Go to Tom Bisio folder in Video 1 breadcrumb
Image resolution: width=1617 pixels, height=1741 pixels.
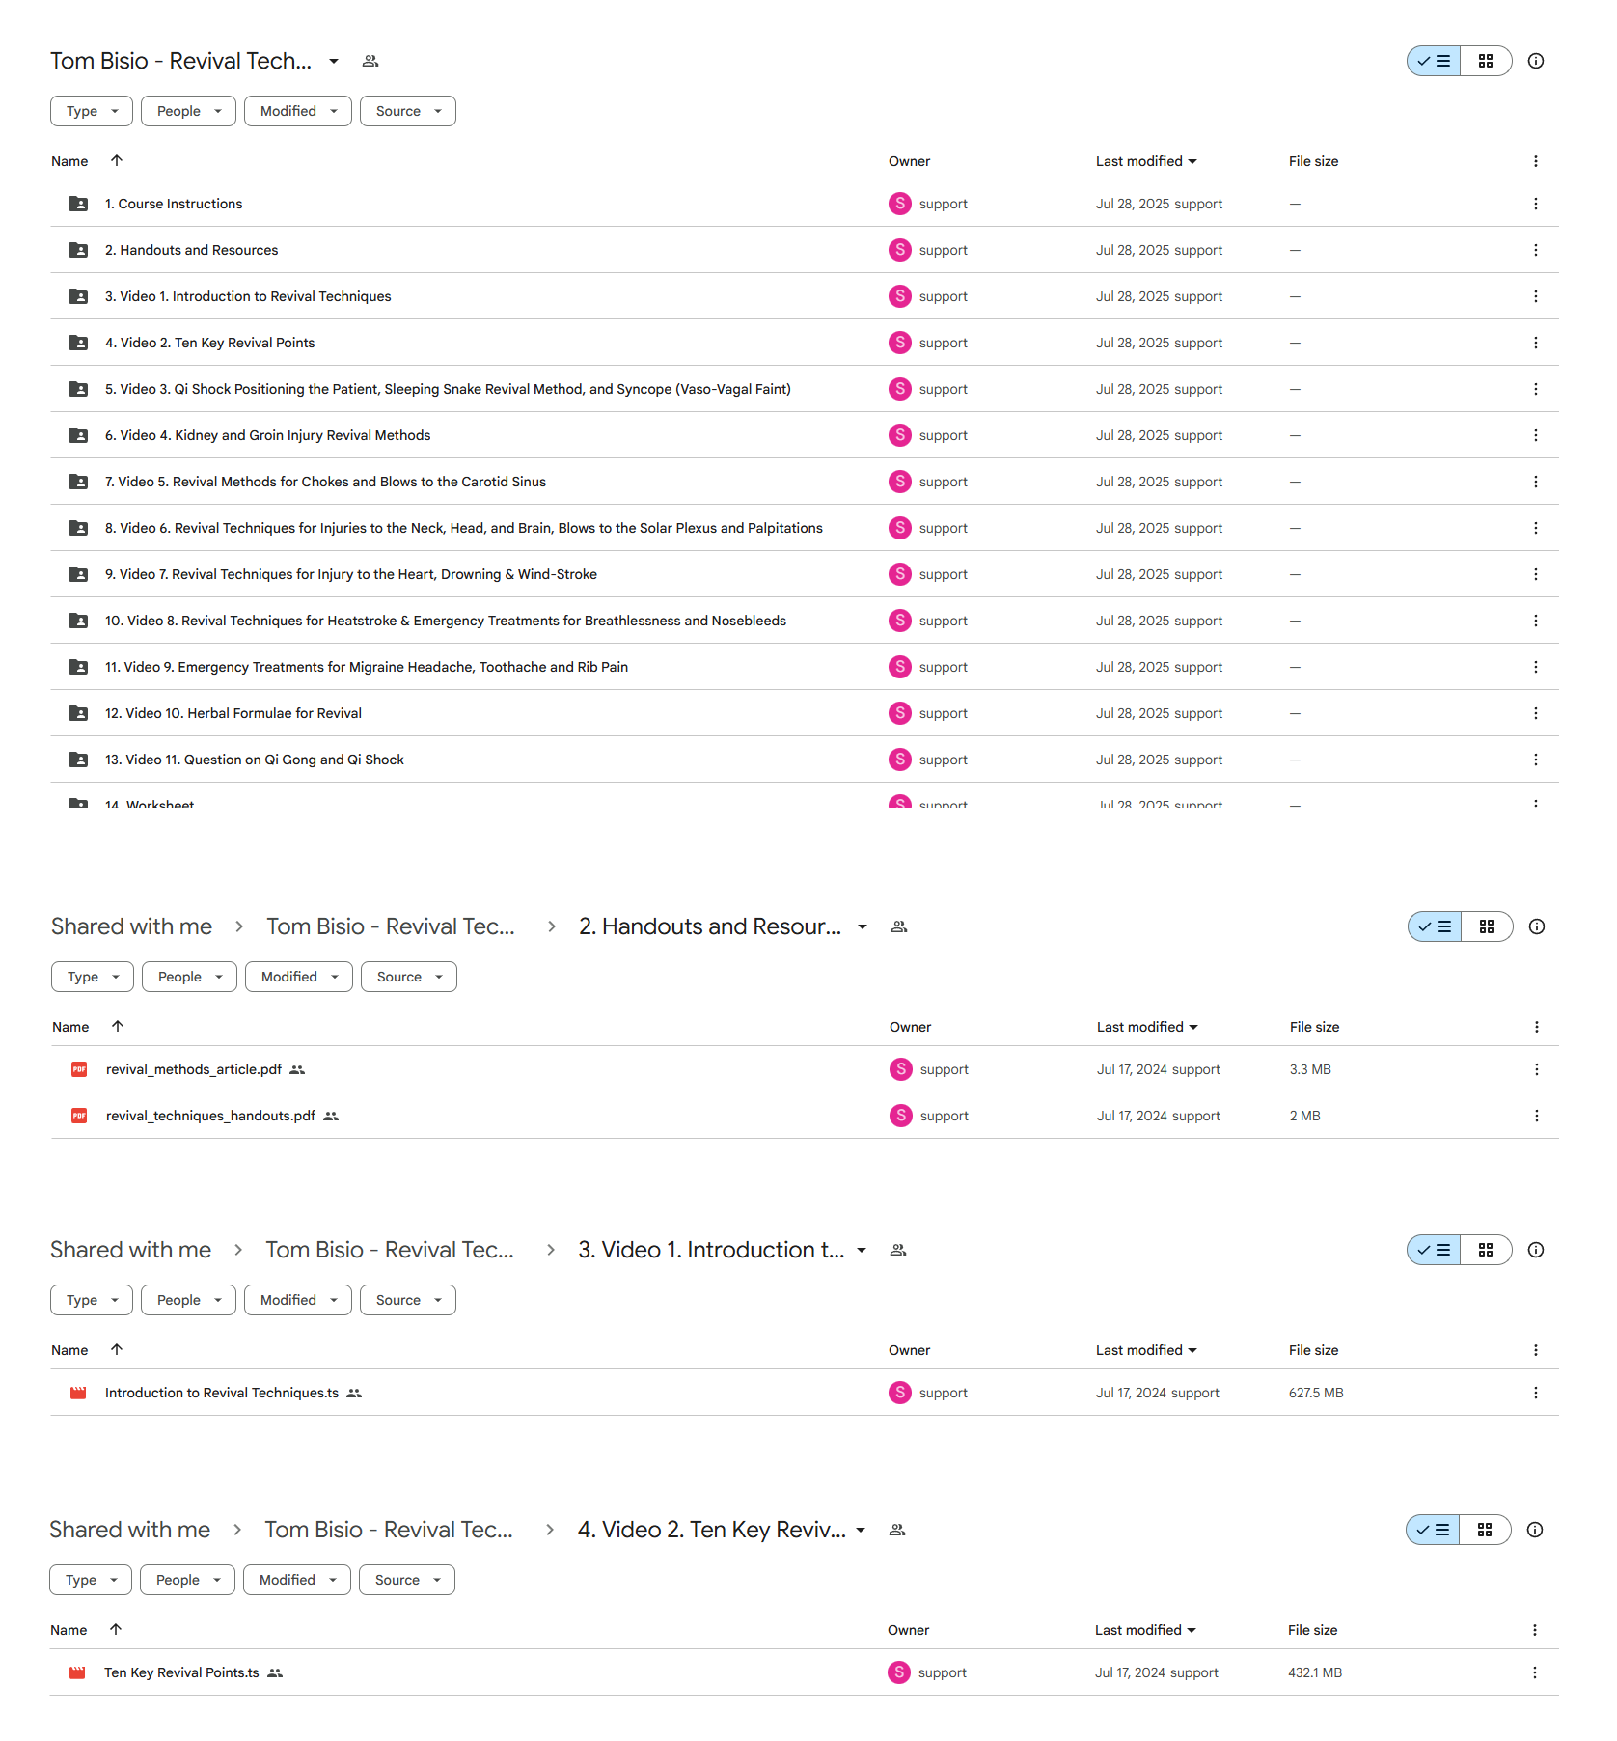390,1250
